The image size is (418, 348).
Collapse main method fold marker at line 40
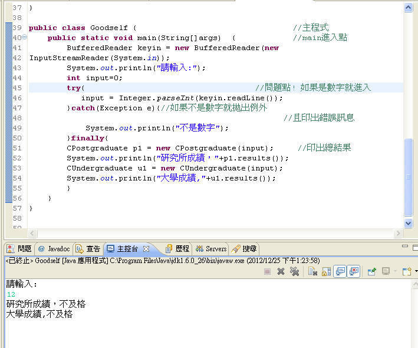coord(25,37)
